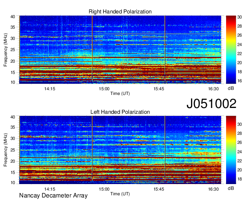Click the 40 MHz tick on the top plot

[x=13, y=17]
